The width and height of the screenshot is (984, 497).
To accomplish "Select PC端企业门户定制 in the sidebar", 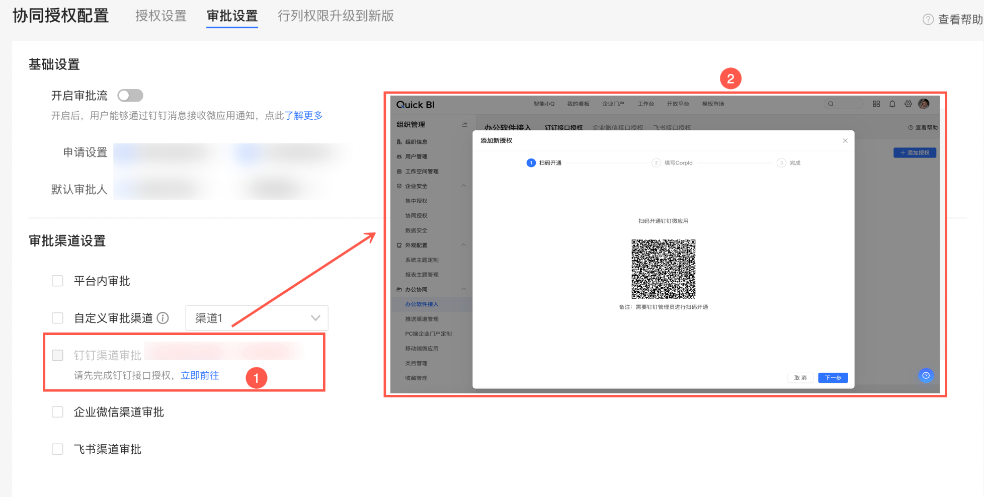I will [x=428, y=334].
